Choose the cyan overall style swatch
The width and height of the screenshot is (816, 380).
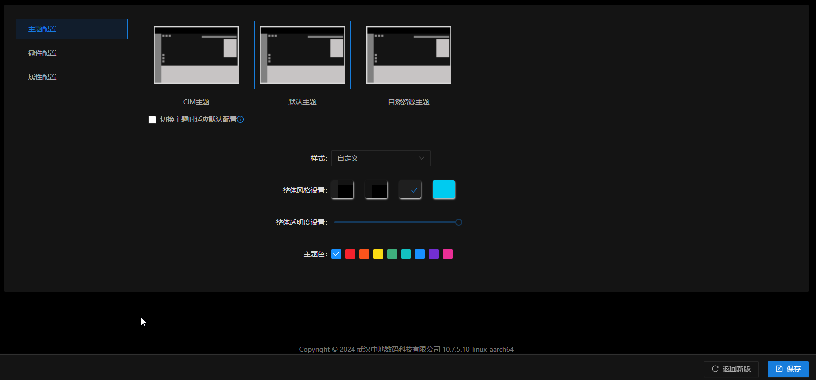[x=444, y=190]
